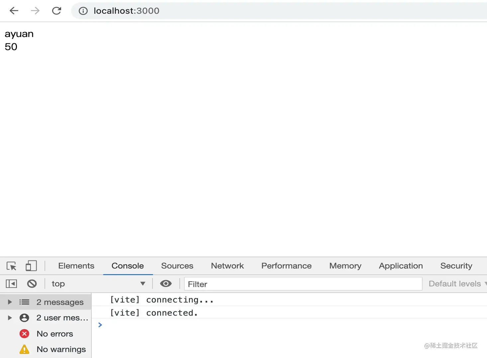
Task: Open the Application panel tab
Action: coord(400,266)
